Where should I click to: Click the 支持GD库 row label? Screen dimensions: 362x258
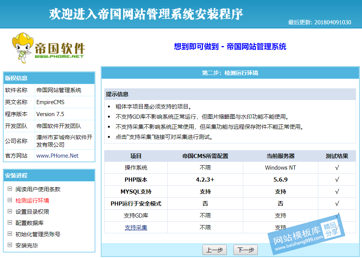click(136, 216)
